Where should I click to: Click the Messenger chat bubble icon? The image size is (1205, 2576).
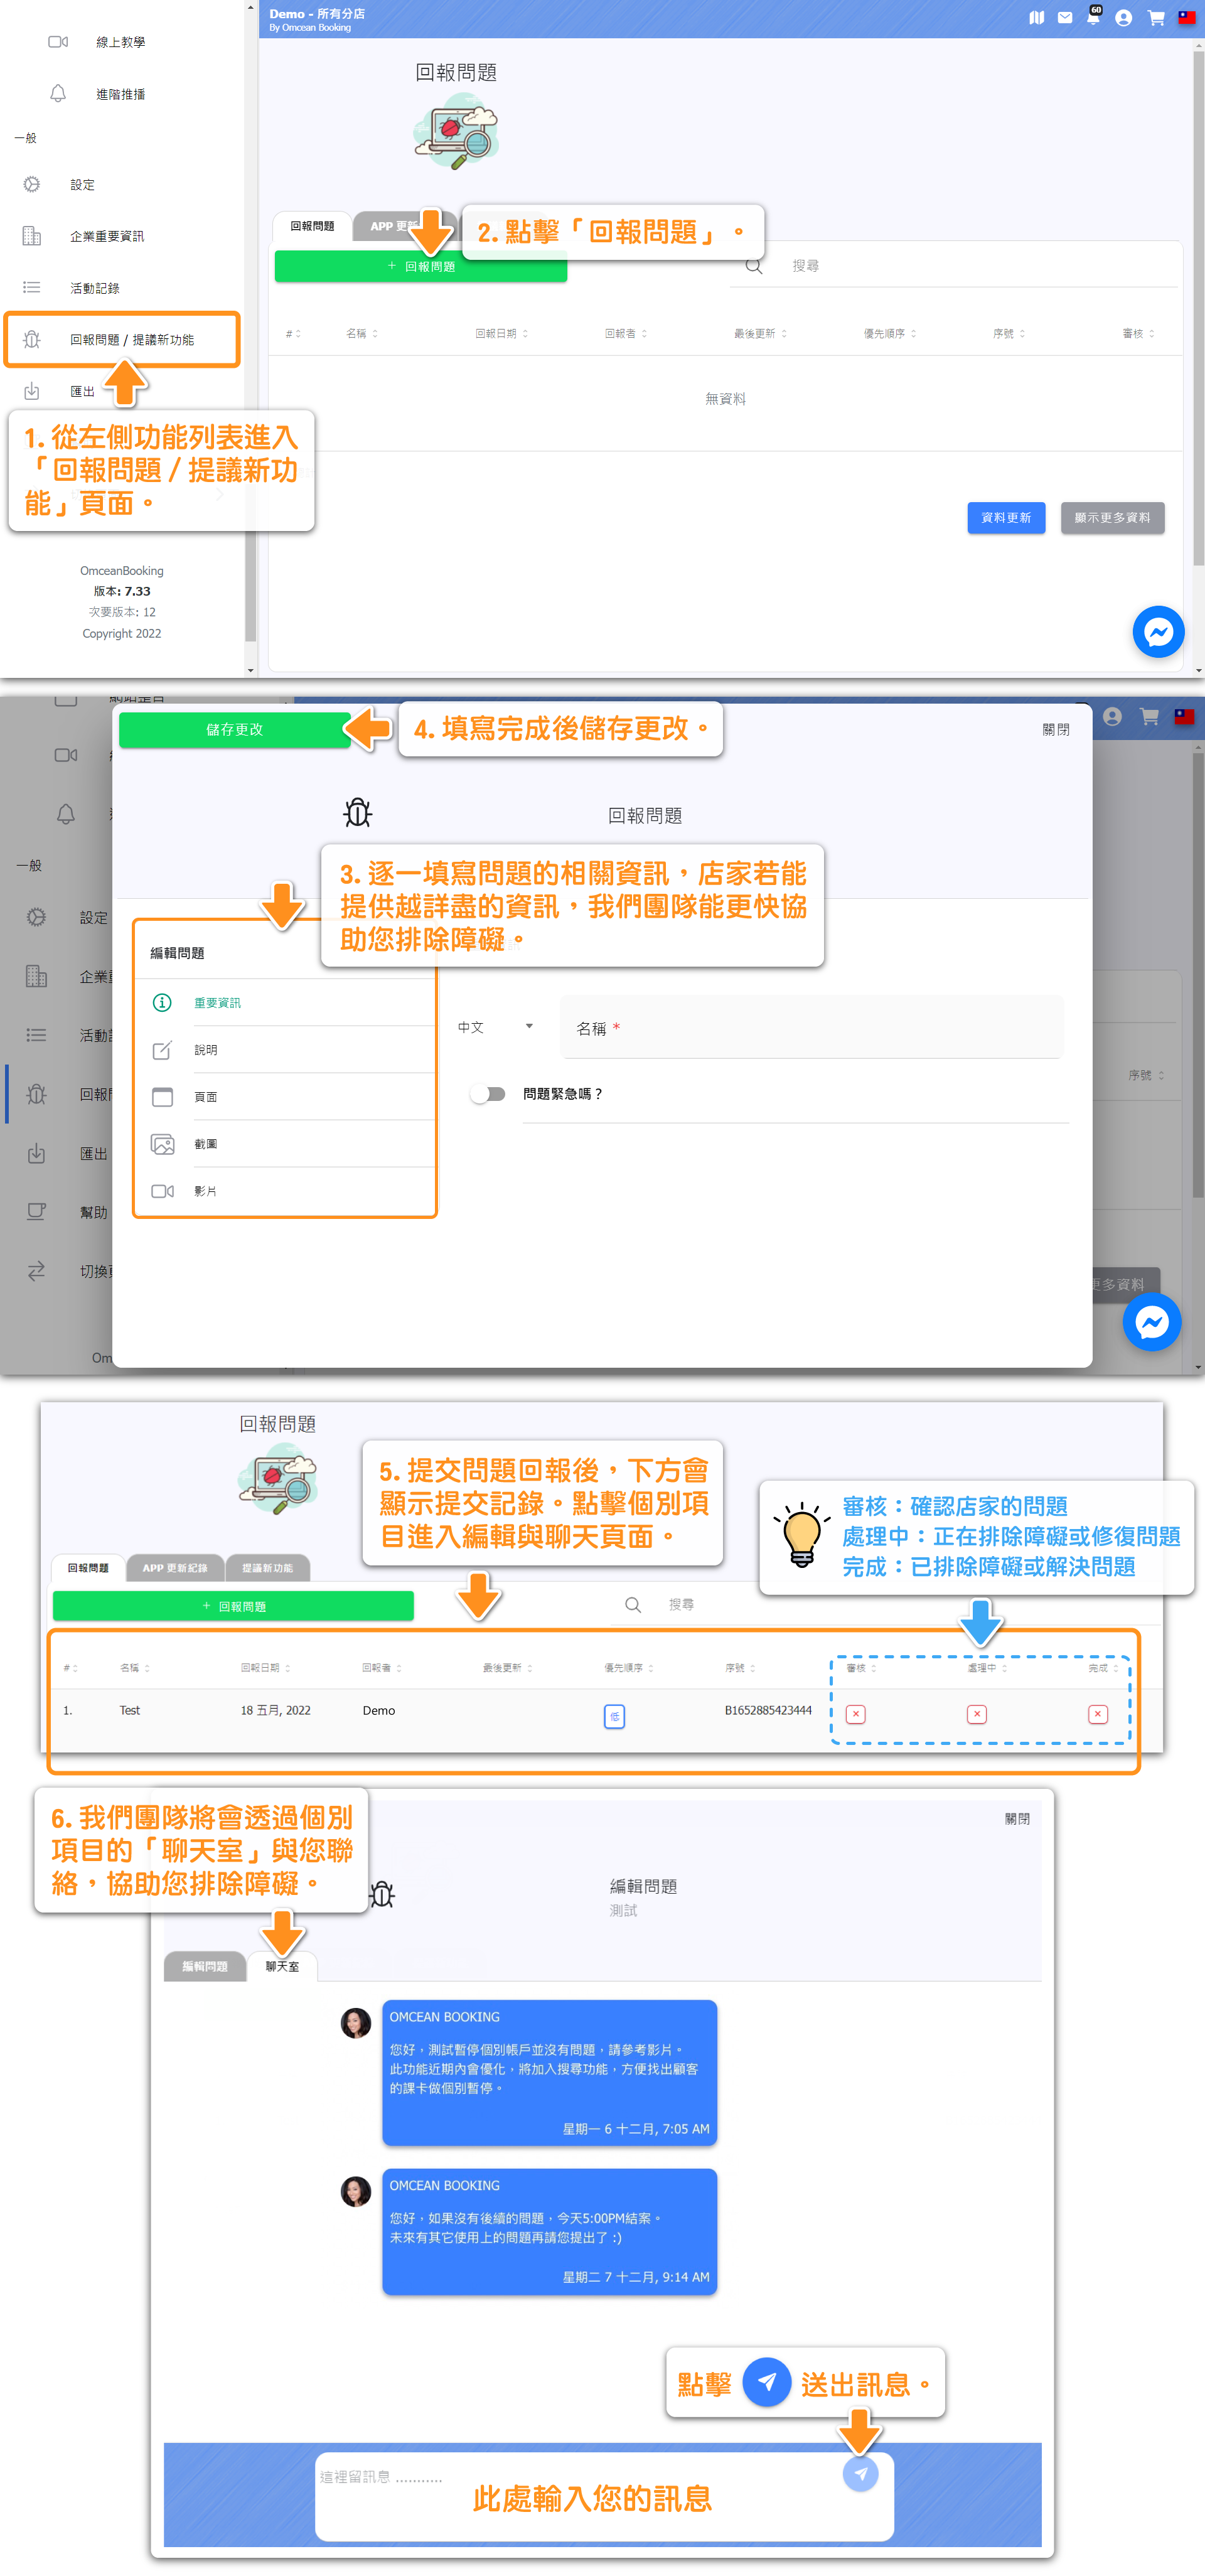[x=1158, y=632]
